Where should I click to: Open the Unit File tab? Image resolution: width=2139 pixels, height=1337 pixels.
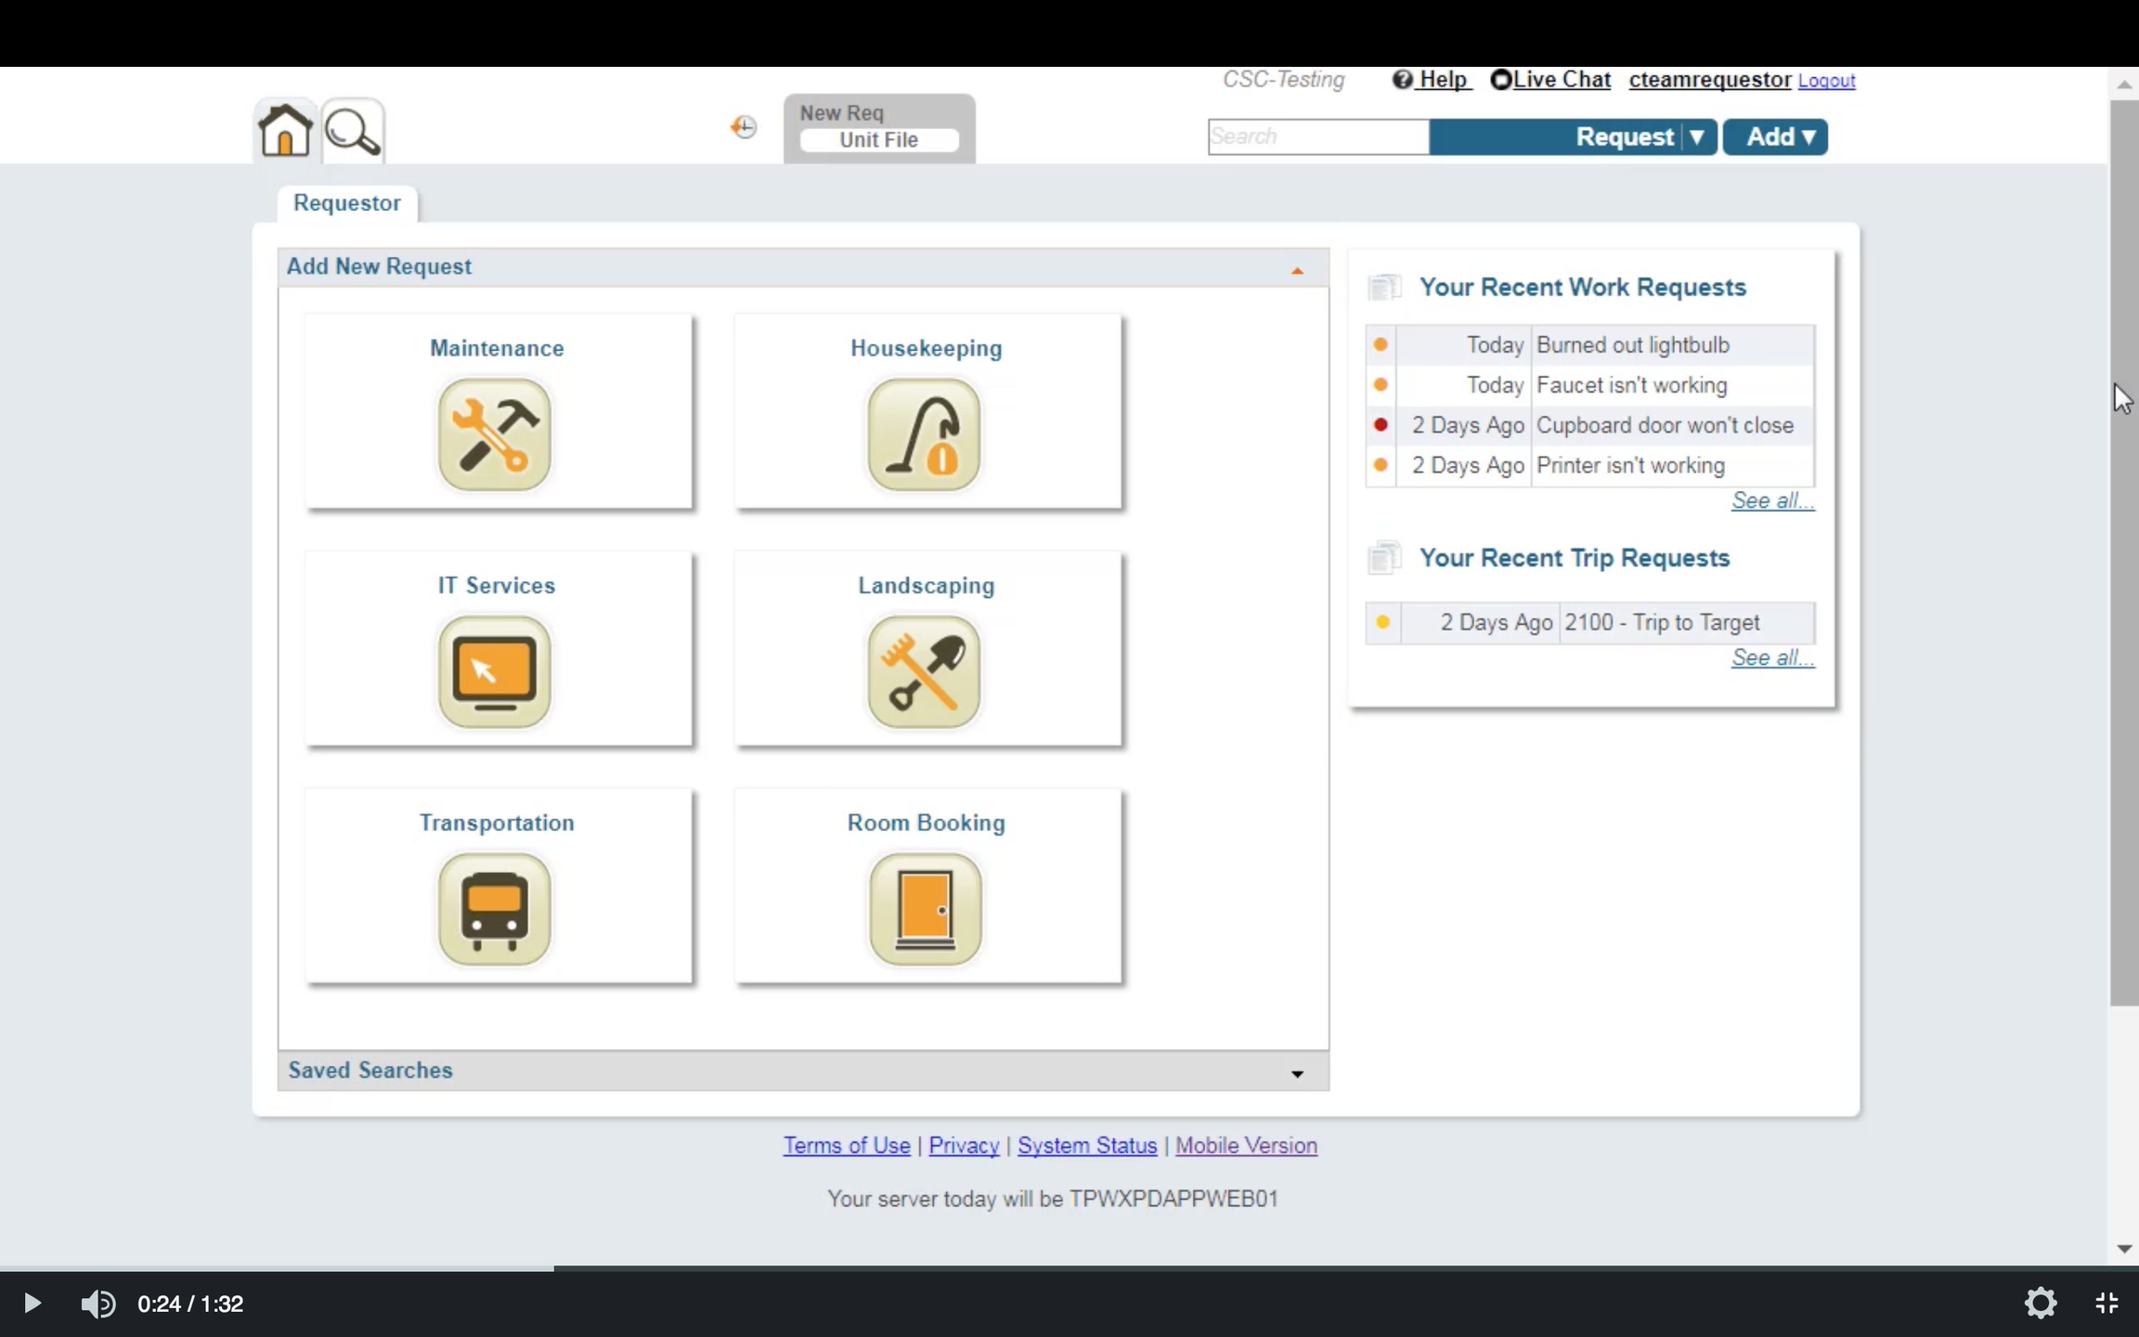click(x=878, y=140)
